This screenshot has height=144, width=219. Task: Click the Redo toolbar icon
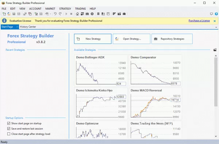60,14
